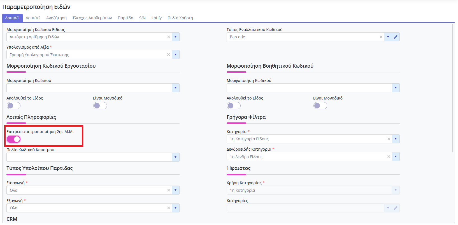
Task: Clear the Barcode alternative code type
Action: [381, 37]
